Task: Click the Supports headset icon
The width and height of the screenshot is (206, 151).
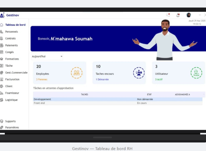Action: tap(2, 121)
